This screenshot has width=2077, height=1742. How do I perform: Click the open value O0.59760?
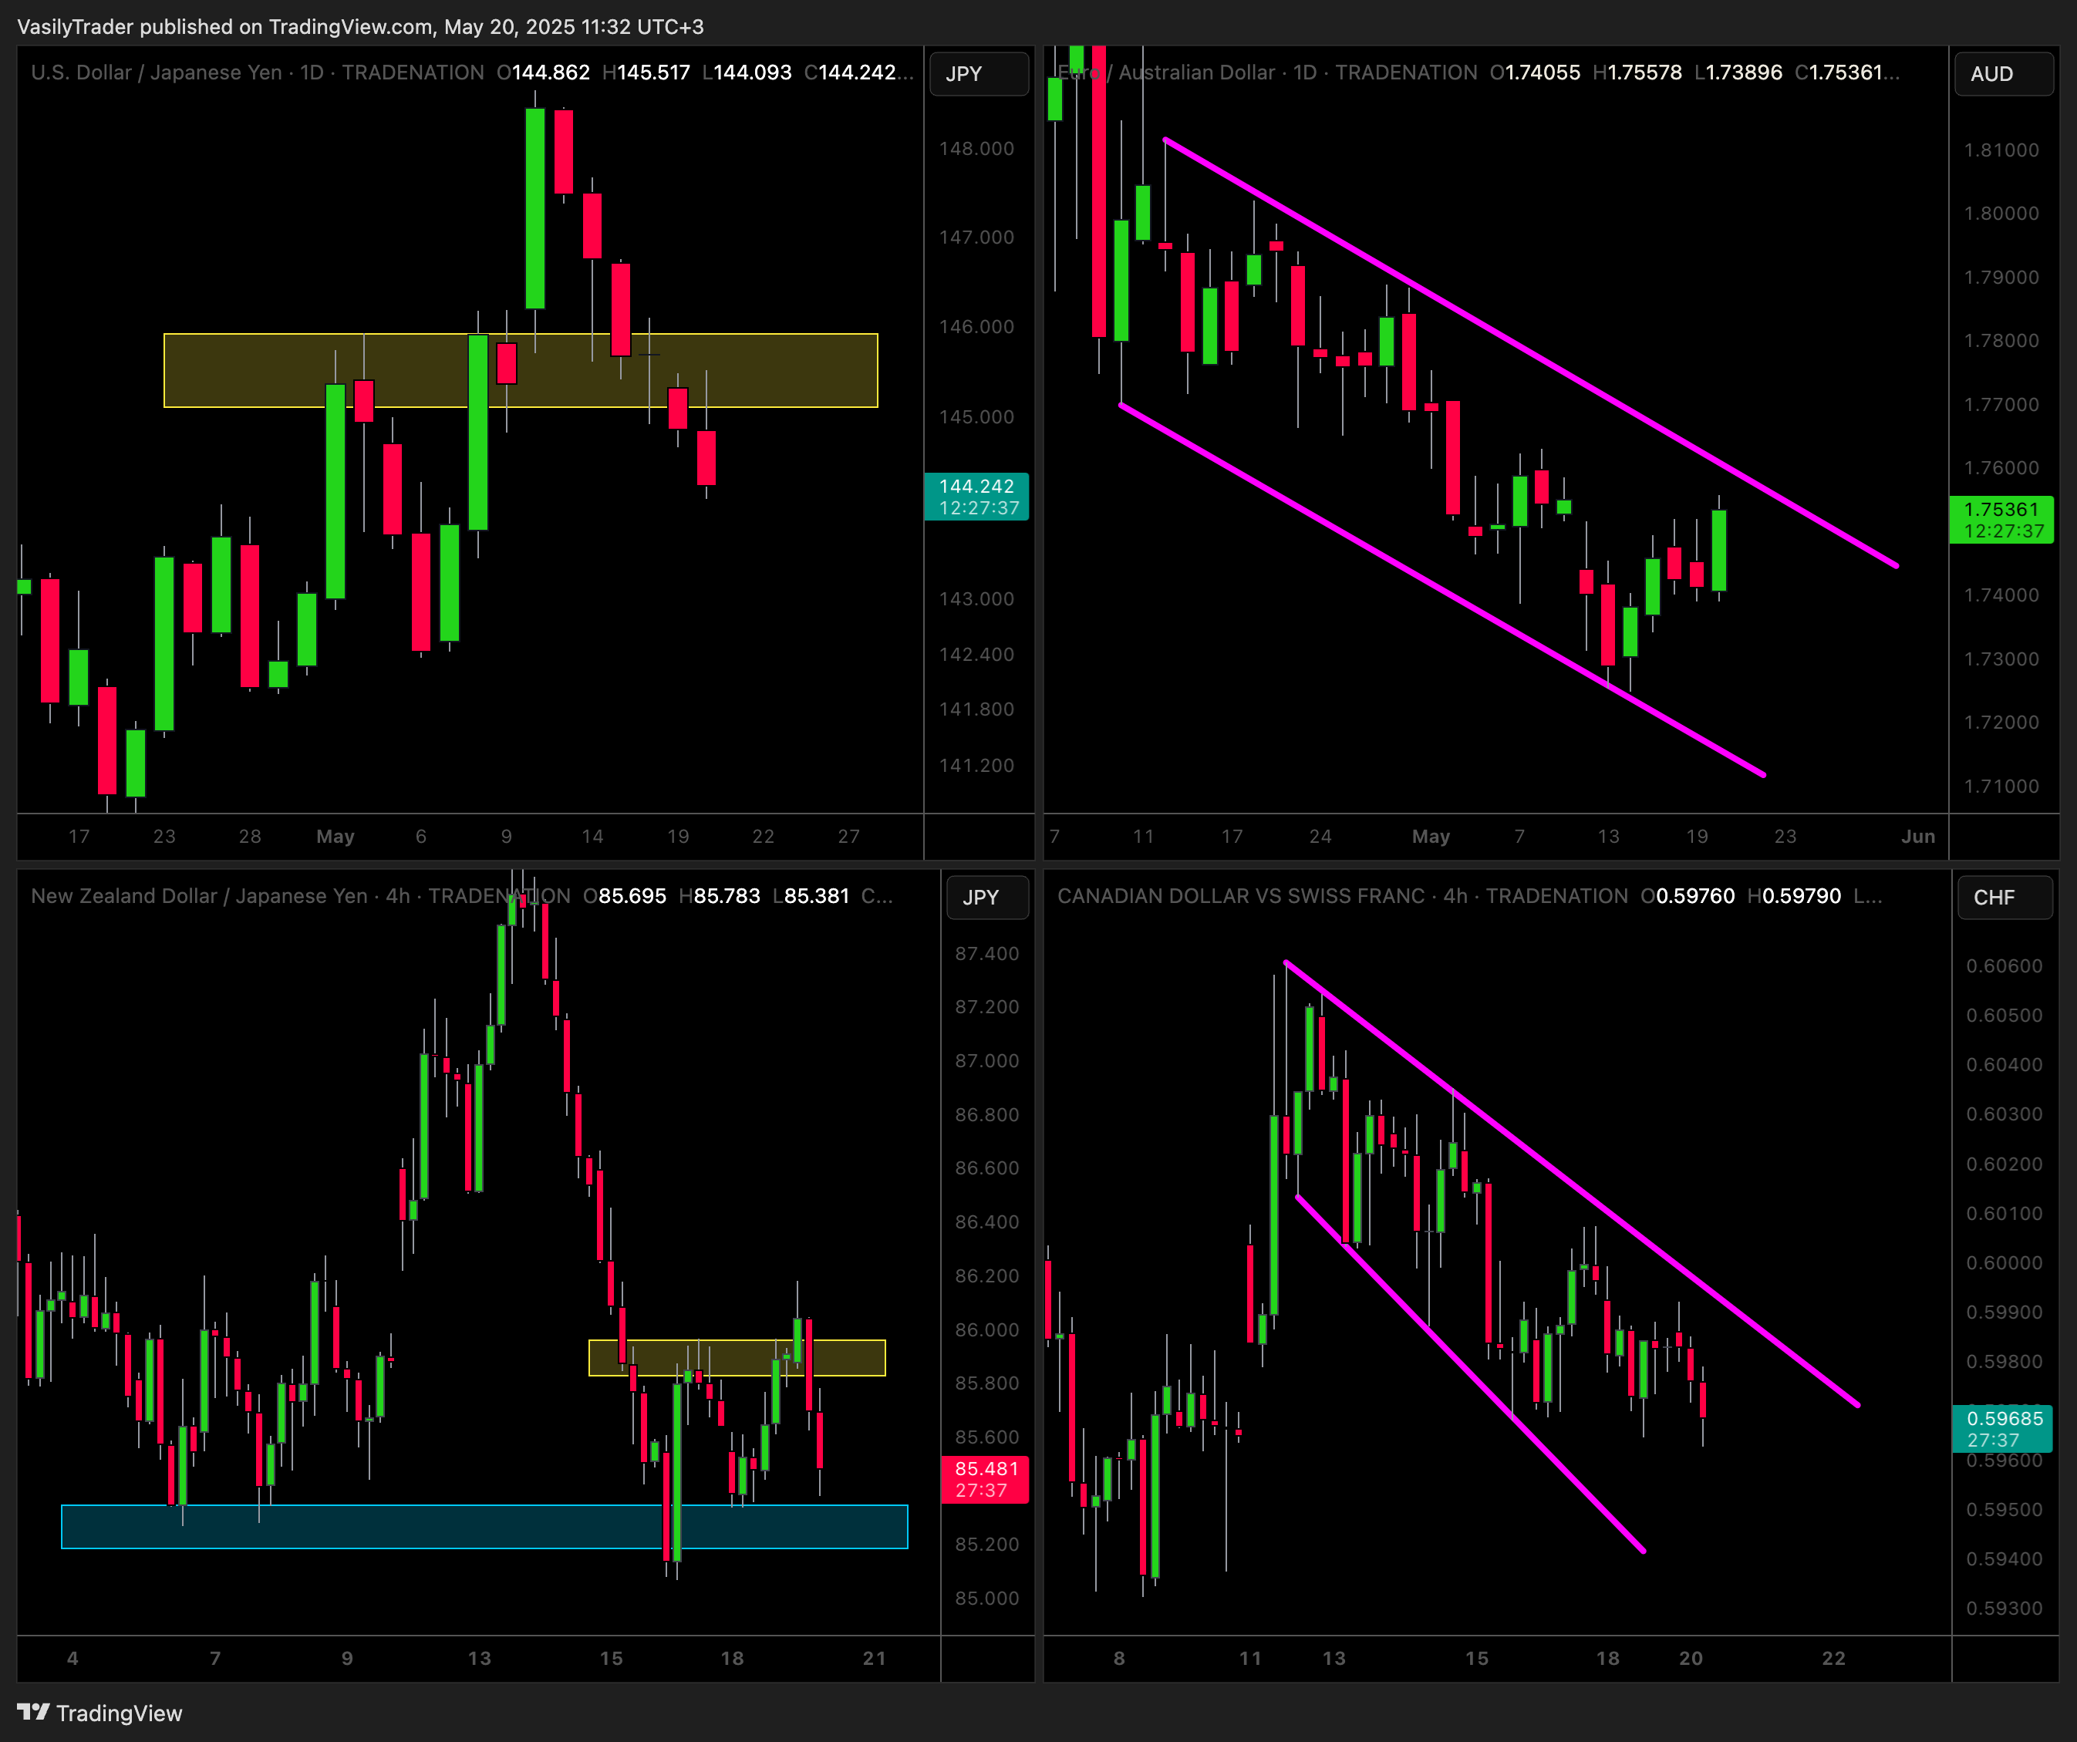click(1688, 896)
